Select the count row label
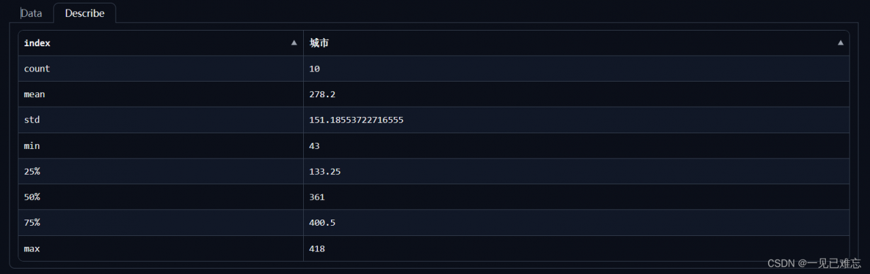Viewport: 870px width, 274px height. tap(37, 69)
